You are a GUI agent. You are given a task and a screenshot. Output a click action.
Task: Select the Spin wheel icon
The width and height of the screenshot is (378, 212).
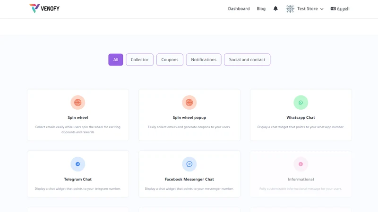point(77,102)
